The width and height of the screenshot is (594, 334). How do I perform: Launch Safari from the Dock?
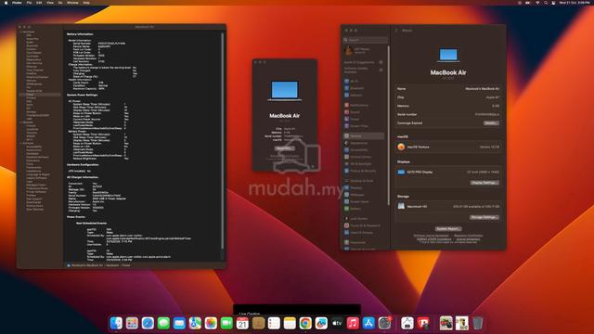[x=148, y=324]
